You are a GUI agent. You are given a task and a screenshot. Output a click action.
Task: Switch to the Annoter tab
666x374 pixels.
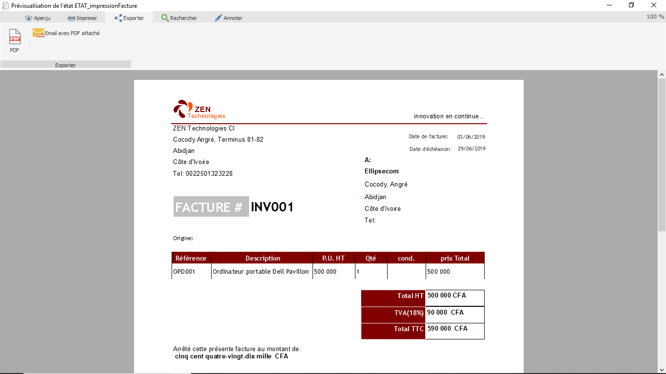coord(229,18)
